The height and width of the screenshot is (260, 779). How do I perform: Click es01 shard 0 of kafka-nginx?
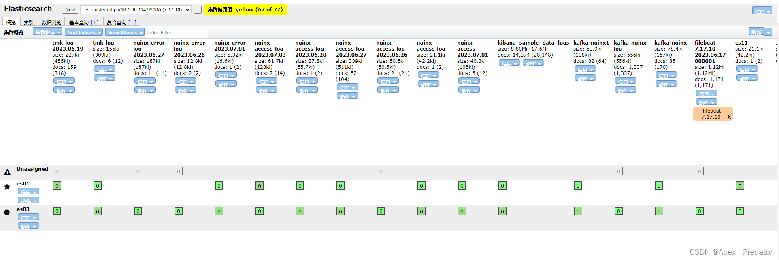coord(659,185)
